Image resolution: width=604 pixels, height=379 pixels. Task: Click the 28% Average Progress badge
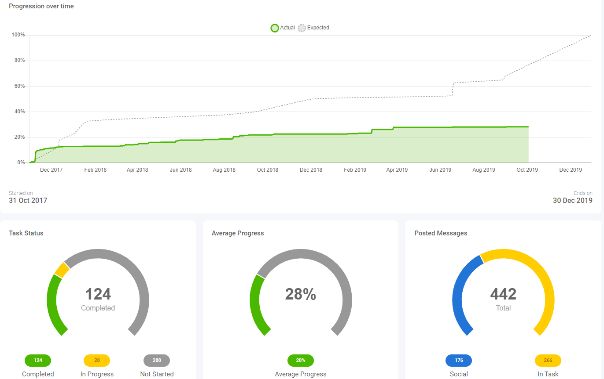pyautogui.click(x=301, y=360)
